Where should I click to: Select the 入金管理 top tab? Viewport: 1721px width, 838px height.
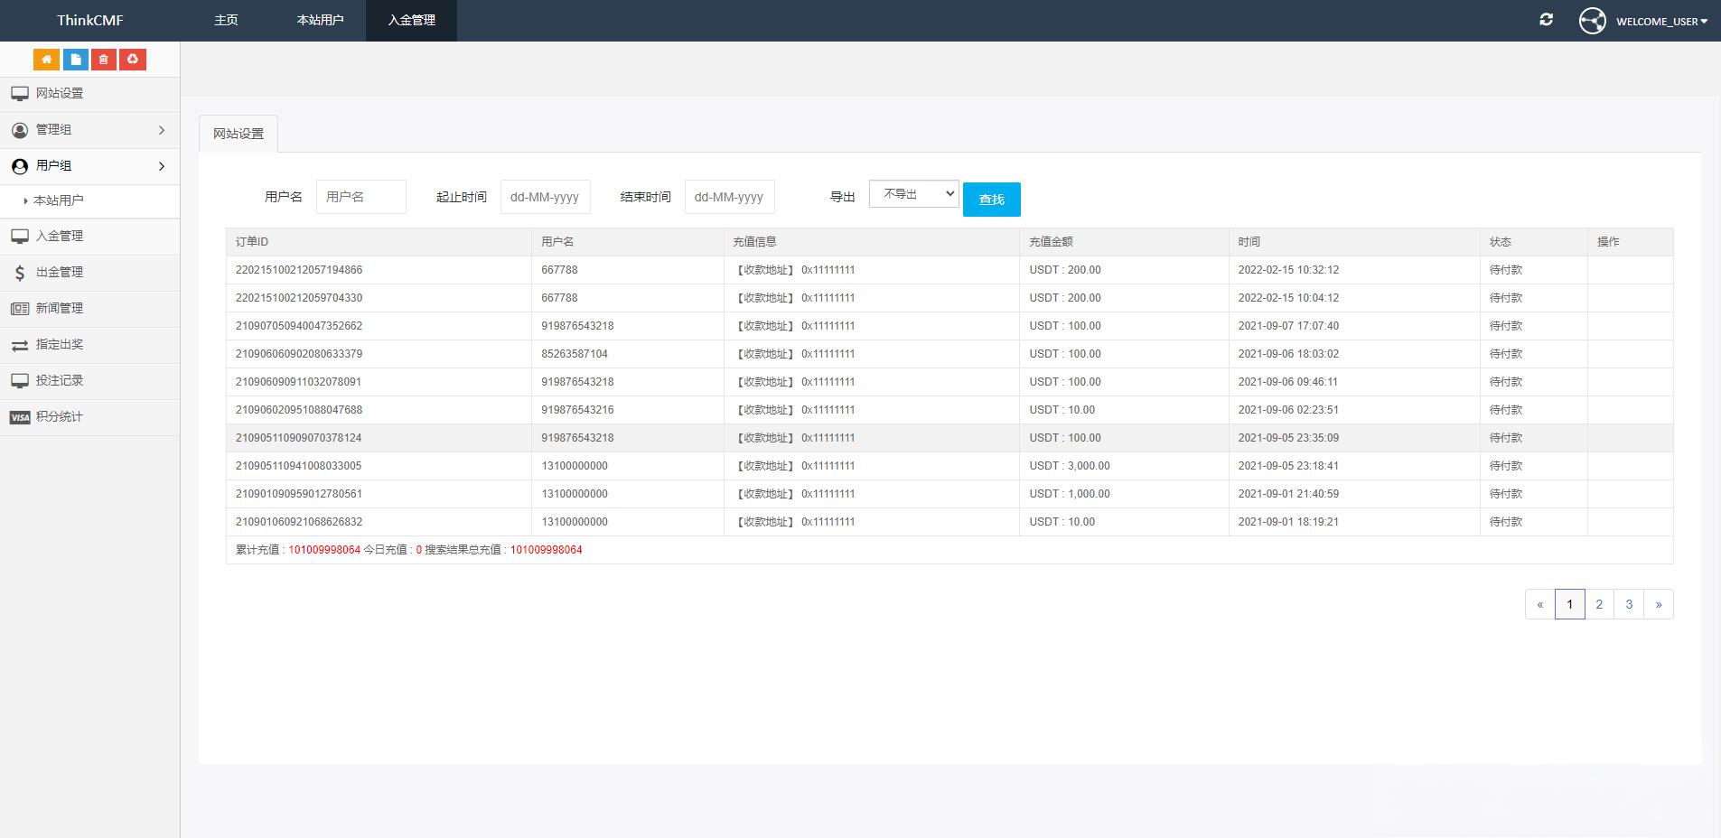[x=411, y=20]
